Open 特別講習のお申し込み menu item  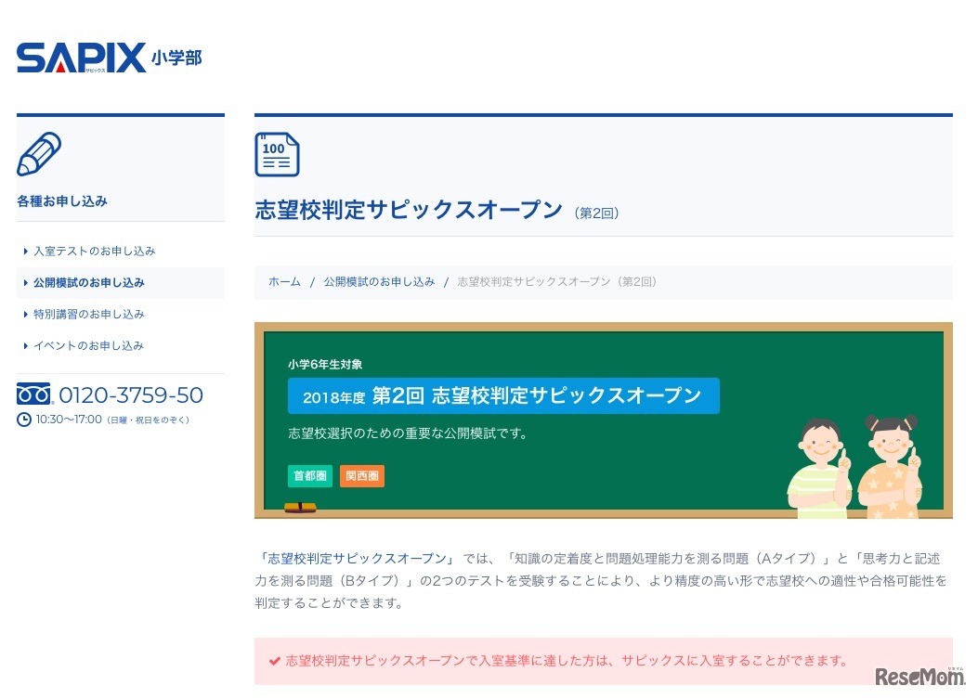88,314
